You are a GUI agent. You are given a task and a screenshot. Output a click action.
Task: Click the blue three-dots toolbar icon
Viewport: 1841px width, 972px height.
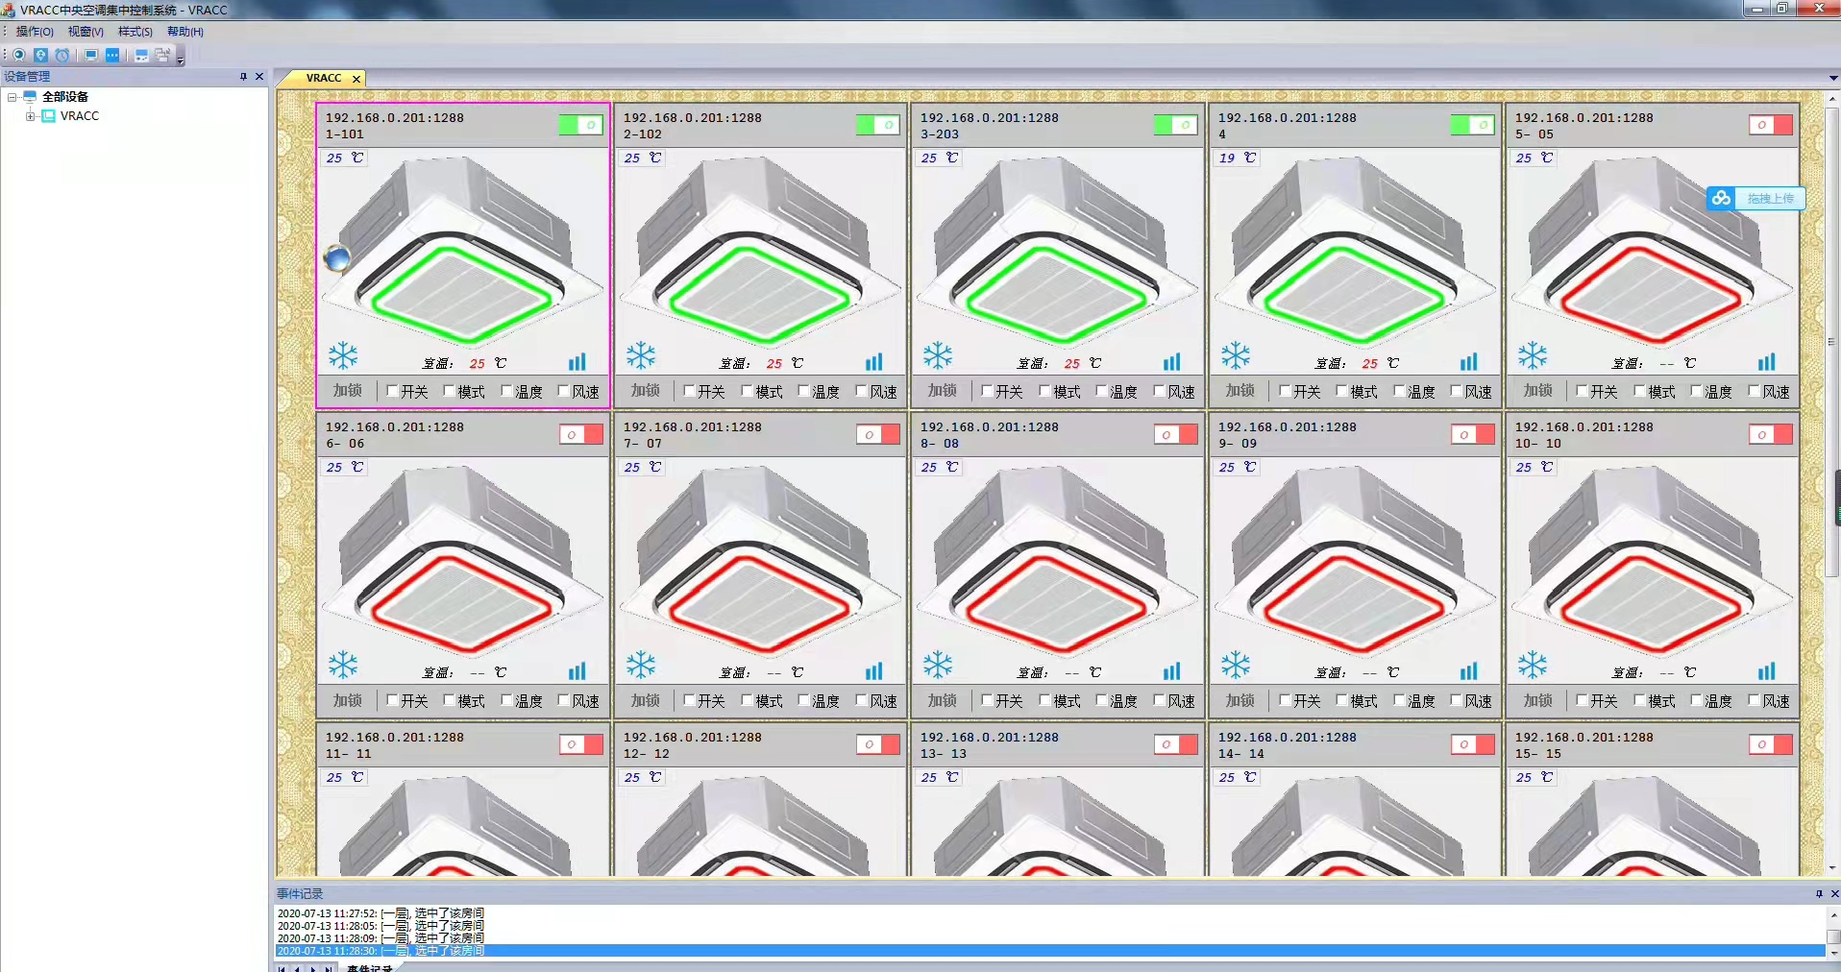(112, 55)
